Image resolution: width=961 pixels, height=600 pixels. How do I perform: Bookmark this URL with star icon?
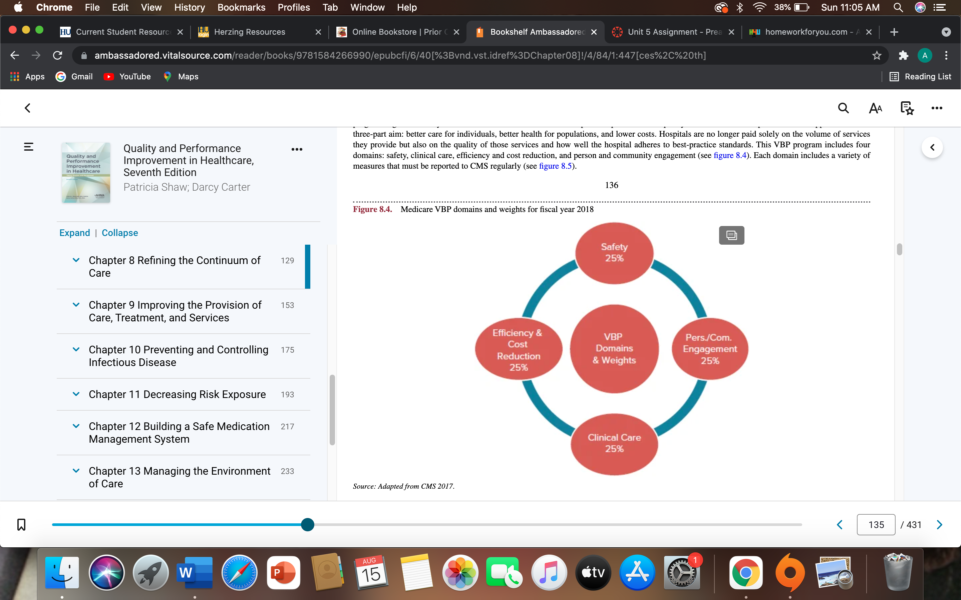877,55
